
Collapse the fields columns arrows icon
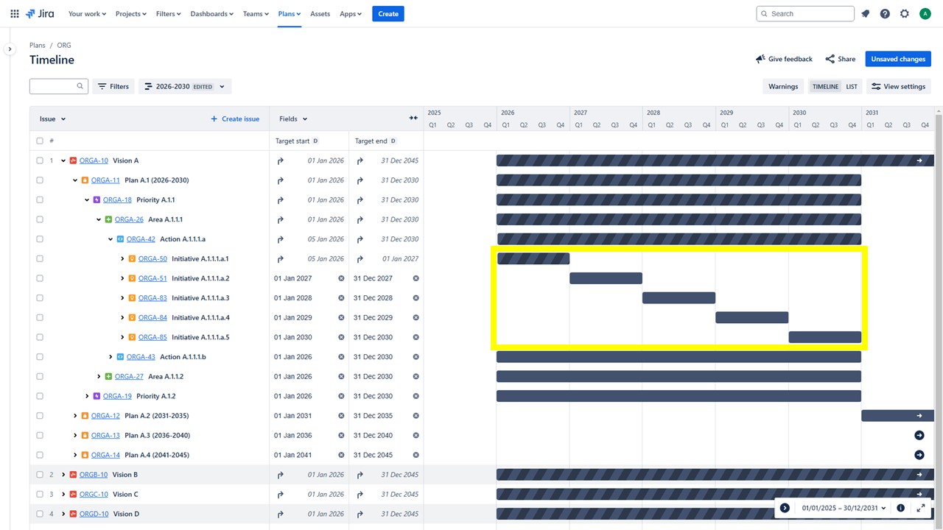pyautogui.click(x=413, y=119)
